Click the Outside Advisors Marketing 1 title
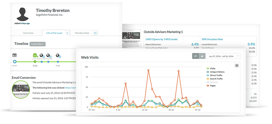 pos(163,32)
